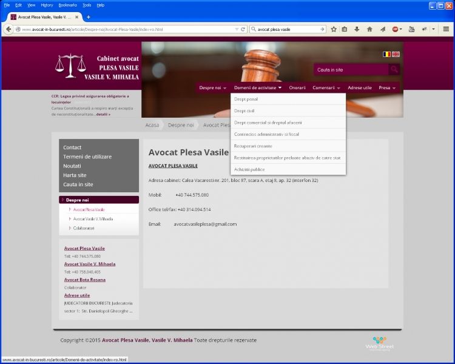The width and height of the screenshot is (455, 364).
Task: Switch site language with the UK flag
Action: coord(396,54)
